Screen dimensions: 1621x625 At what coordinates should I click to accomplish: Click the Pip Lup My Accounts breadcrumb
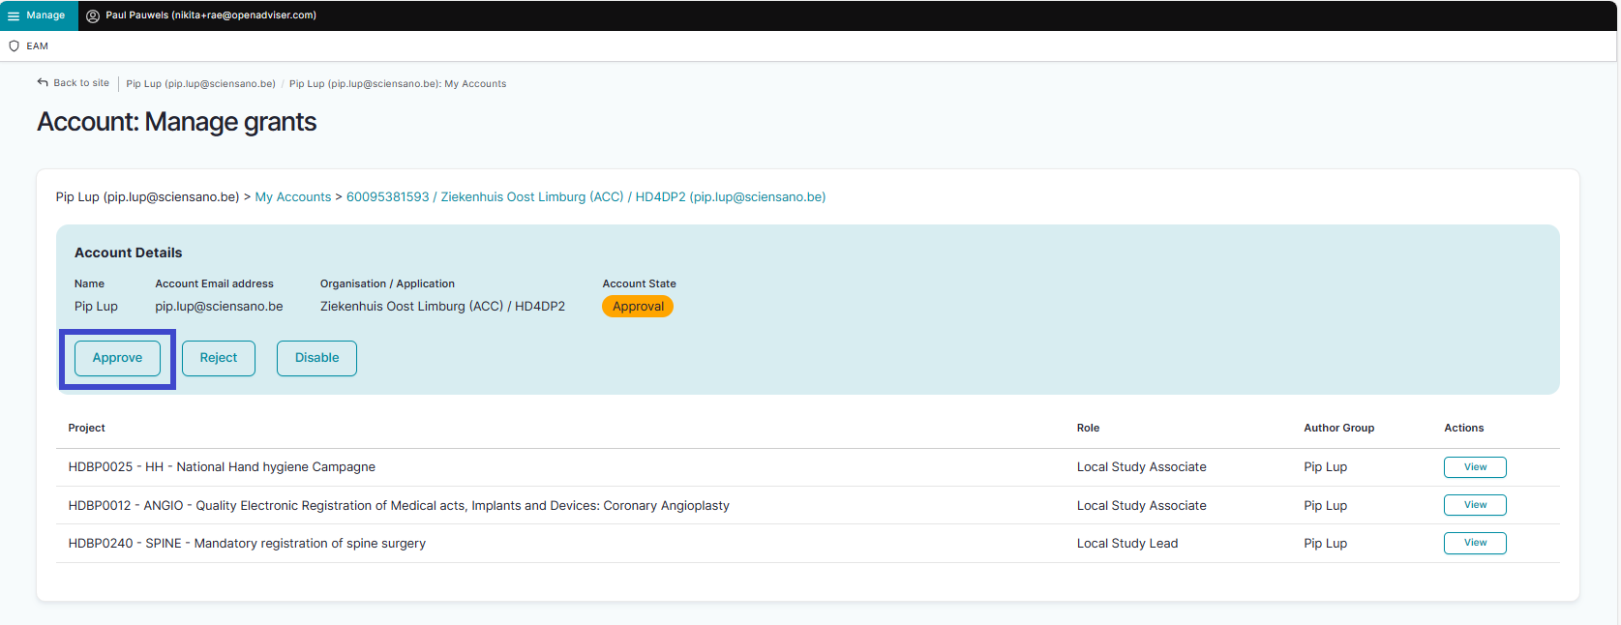click(397, 84)
